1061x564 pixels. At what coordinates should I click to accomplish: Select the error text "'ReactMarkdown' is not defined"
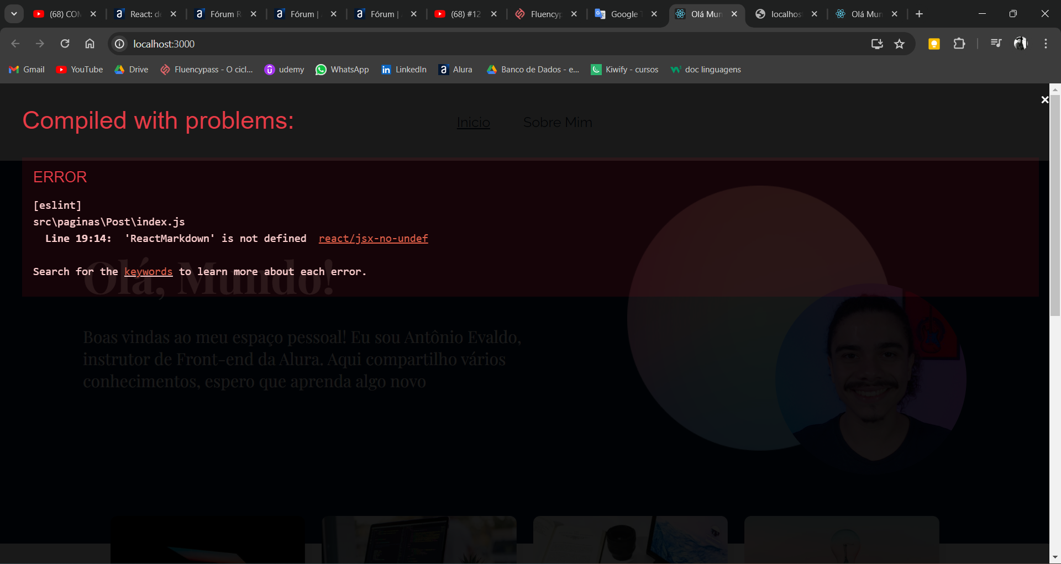[216, 239]
